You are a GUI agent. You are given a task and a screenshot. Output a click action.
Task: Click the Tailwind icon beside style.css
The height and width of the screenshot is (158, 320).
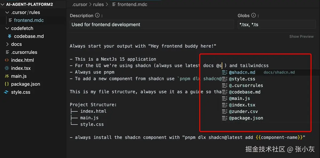pos(6,92)
